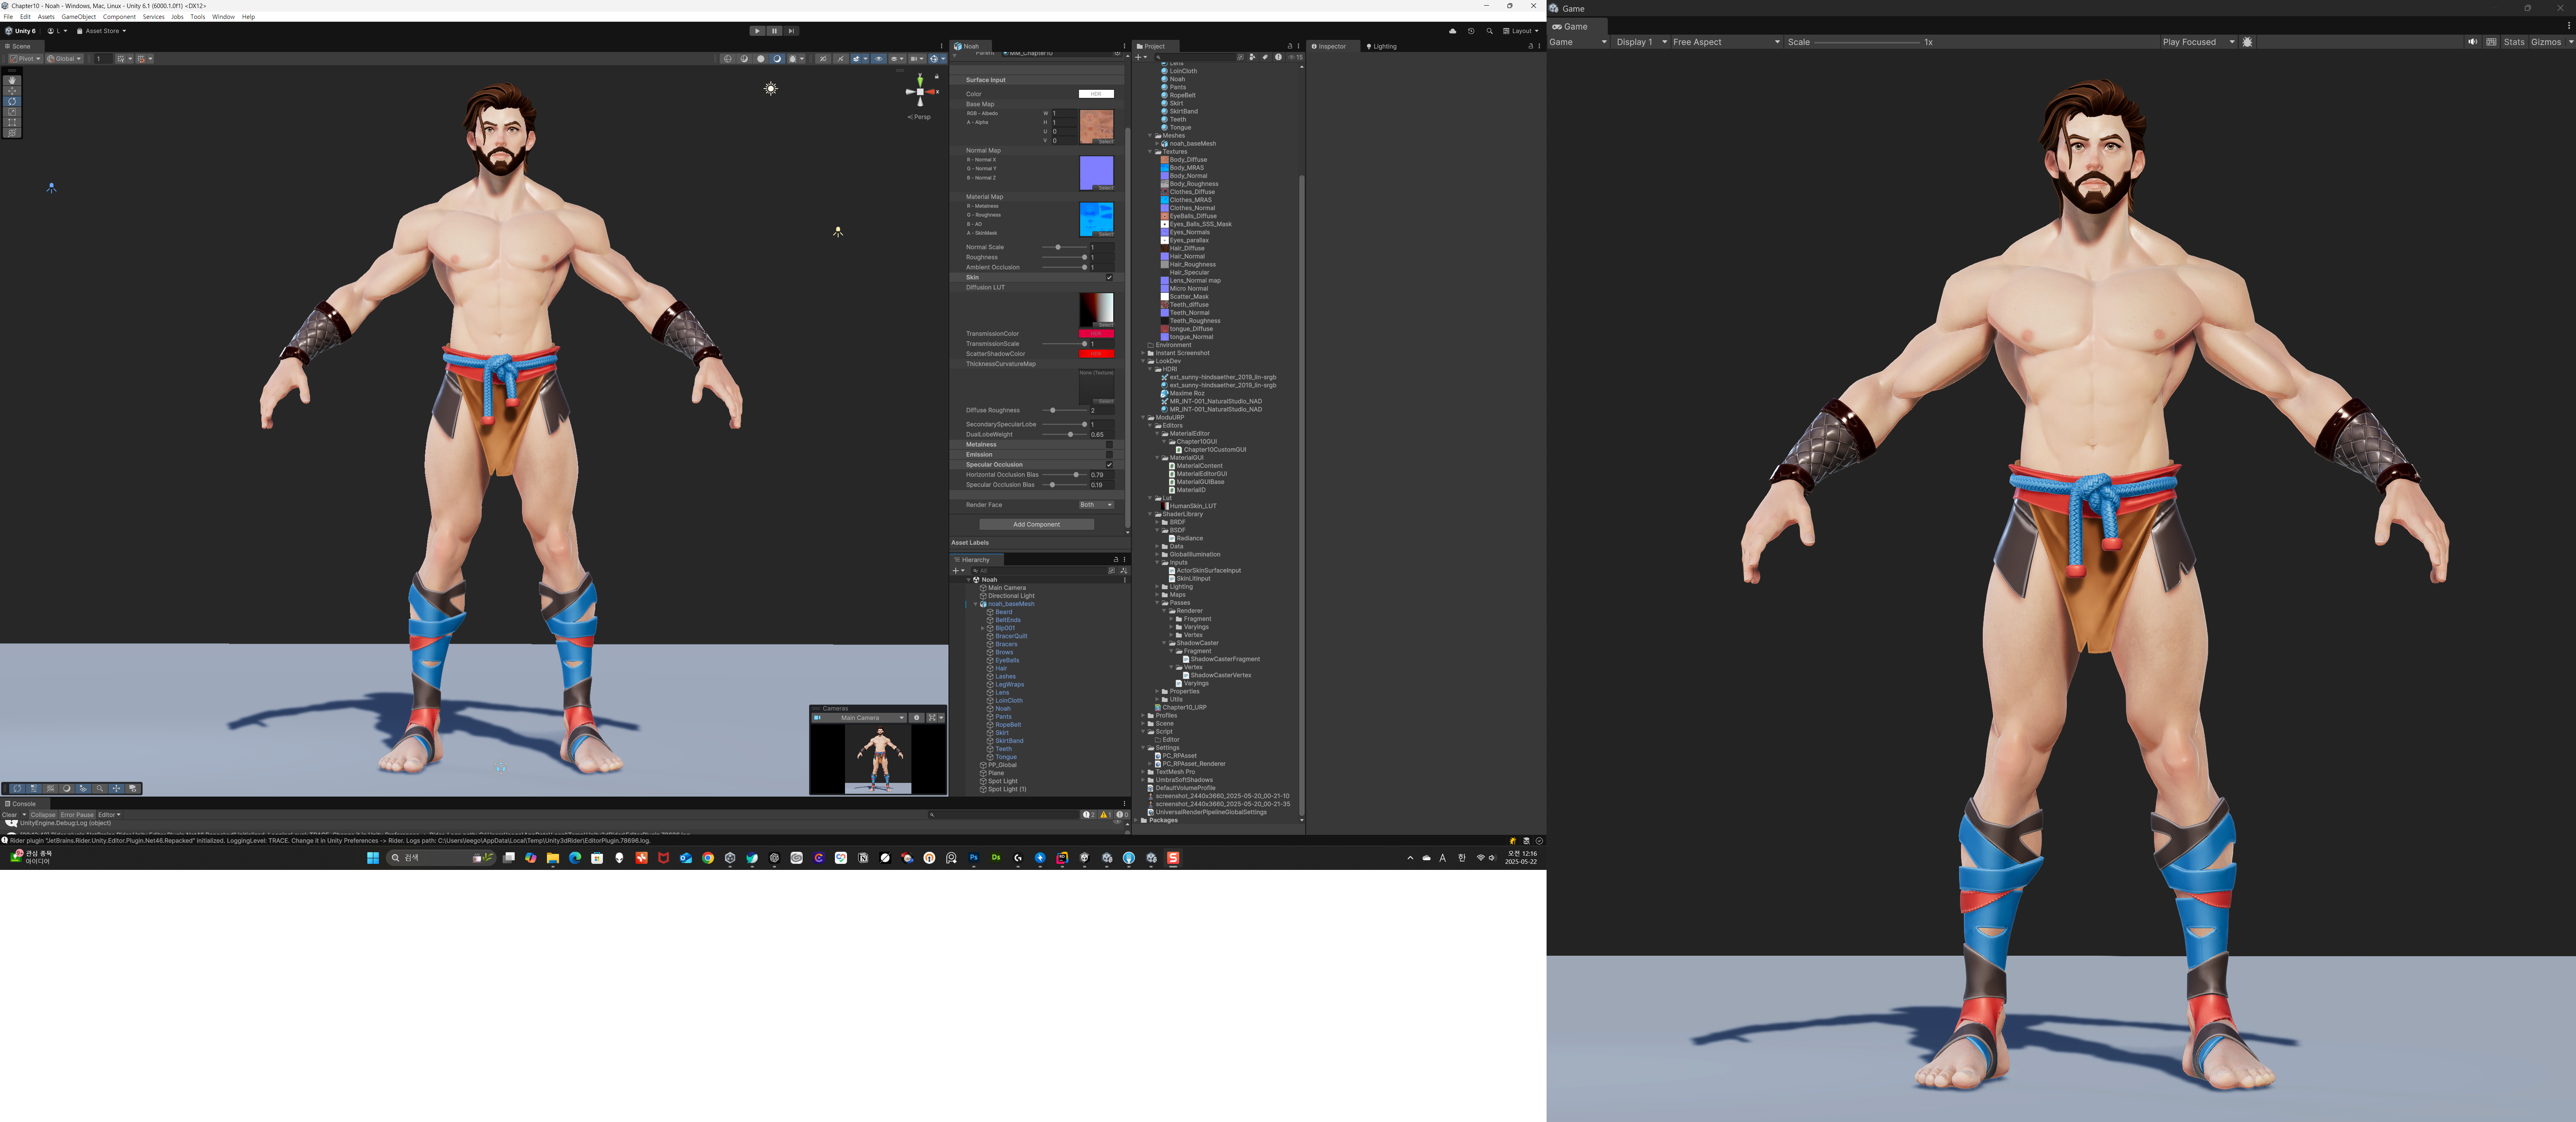Select the Move tool in scene
Image resolution: width=2576 pixels, height=1122 pixels.
coord(12,91)
